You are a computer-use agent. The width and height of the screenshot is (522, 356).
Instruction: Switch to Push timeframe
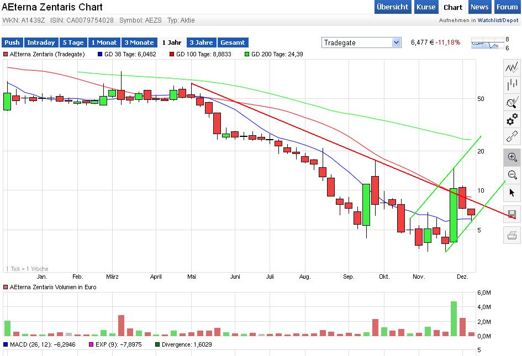(12, 42)
